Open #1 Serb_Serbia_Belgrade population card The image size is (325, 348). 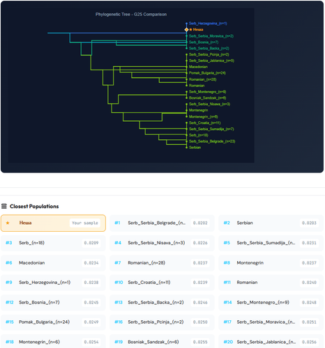(162, 223)
